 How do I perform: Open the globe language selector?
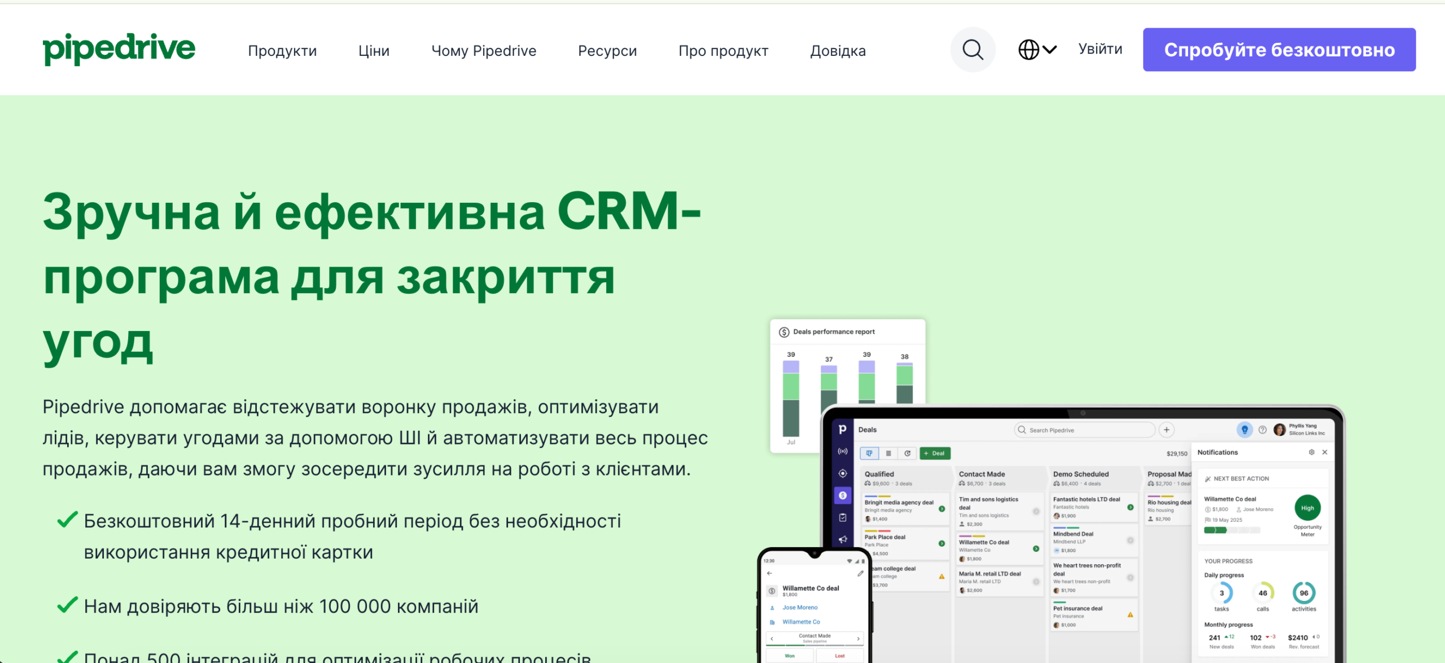(x=1037, y=50)
